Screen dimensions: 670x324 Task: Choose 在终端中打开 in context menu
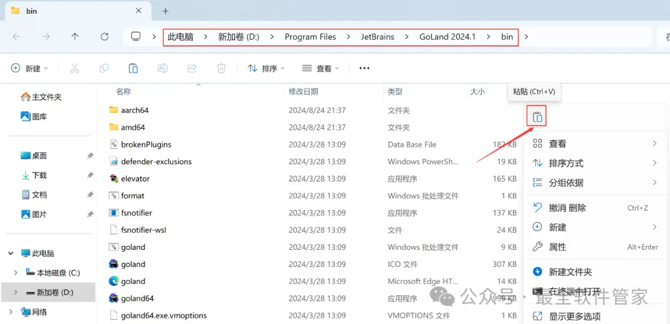point(595,292)
